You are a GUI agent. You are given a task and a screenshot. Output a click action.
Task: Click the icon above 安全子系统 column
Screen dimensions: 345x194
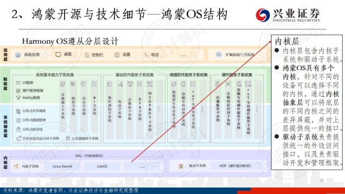coord(83,83)
